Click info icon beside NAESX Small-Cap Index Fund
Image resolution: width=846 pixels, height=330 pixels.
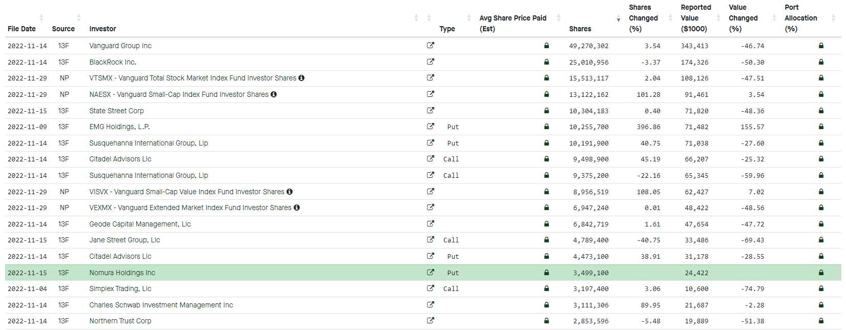(274, 94)
